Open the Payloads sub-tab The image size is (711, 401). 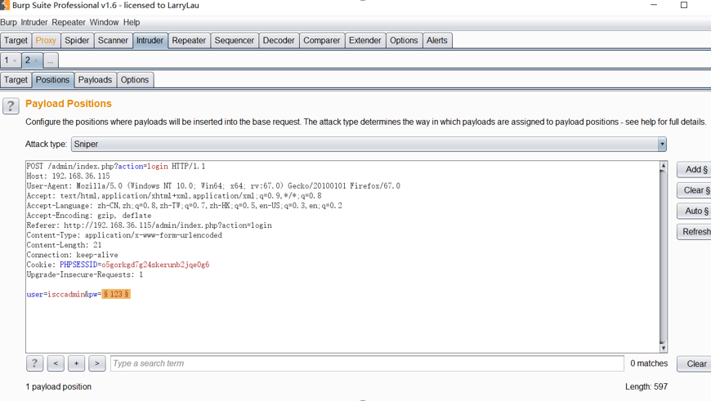[x=96, y=80]
